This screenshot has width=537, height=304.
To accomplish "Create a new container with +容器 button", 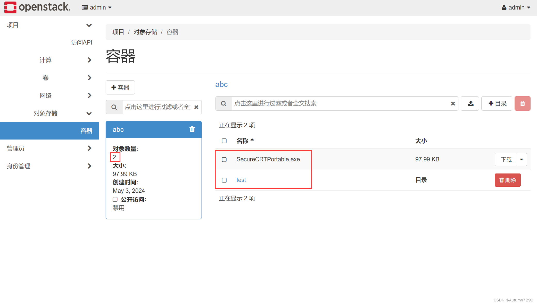I will tap(120, 88).
